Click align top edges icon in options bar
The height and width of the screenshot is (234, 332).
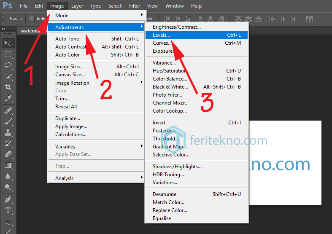coord(167,19)
